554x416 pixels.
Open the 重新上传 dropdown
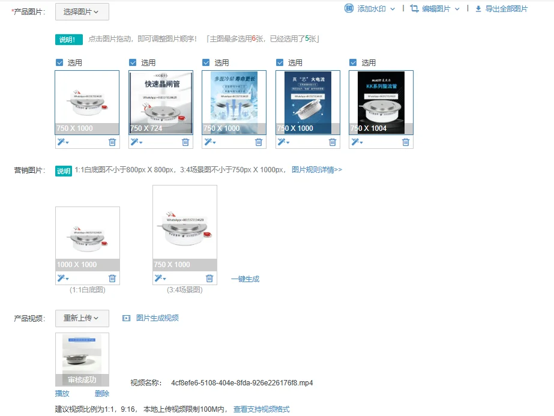click(82, 318)
